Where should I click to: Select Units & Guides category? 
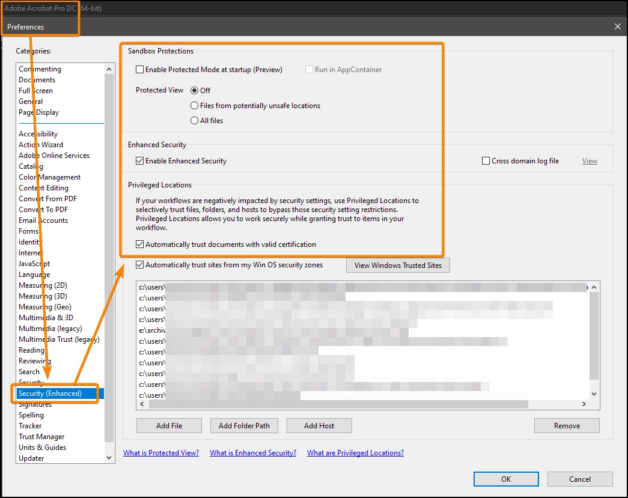click(43, 447)
